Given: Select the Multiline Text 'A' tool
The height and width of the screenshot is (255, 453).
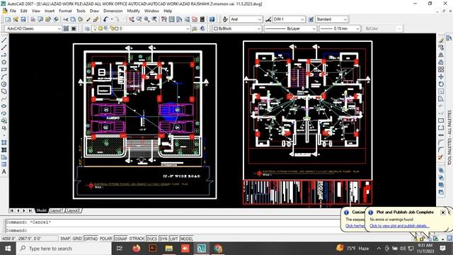Looking at the screenshot, I should (4, 171).
